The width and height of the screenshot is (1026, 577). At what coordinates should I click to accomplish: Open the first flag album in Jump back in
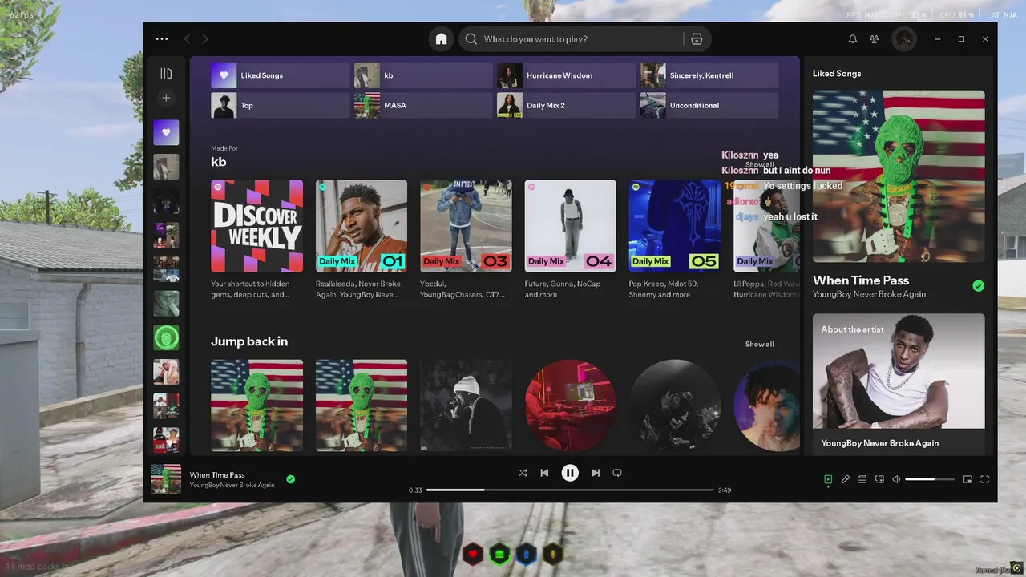[x=256, y=406]
